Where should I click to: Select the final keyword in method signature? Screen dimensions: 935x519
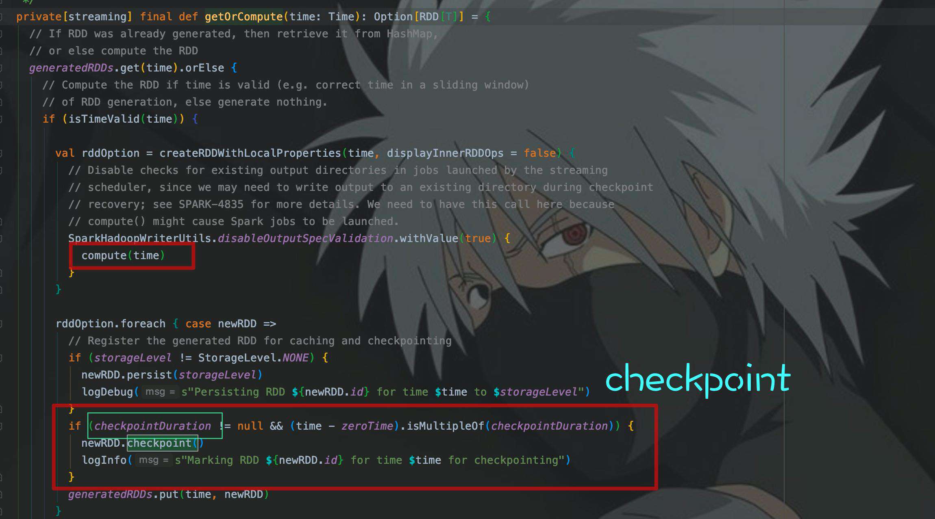pos(156,17)
